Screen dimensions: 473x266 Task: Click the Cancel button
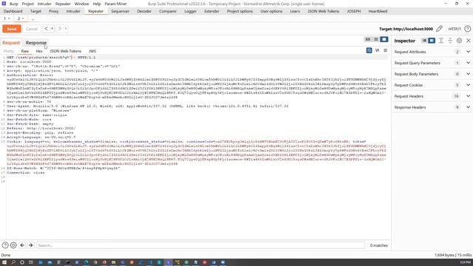pos(32,29)
